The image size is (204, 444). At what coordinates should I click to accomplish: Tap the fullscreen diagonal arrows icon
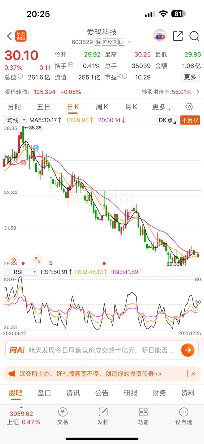coord(37,259)
